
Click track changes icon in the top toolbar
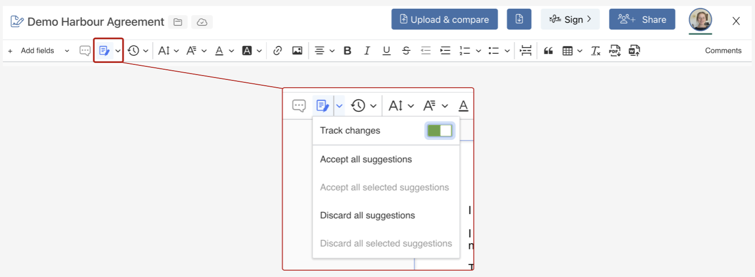[104, 50]
